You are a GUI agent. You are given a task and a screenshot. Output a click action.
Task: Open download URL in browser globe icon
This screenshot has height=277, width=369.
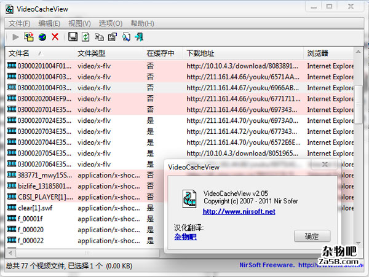(x=42, y=37)
